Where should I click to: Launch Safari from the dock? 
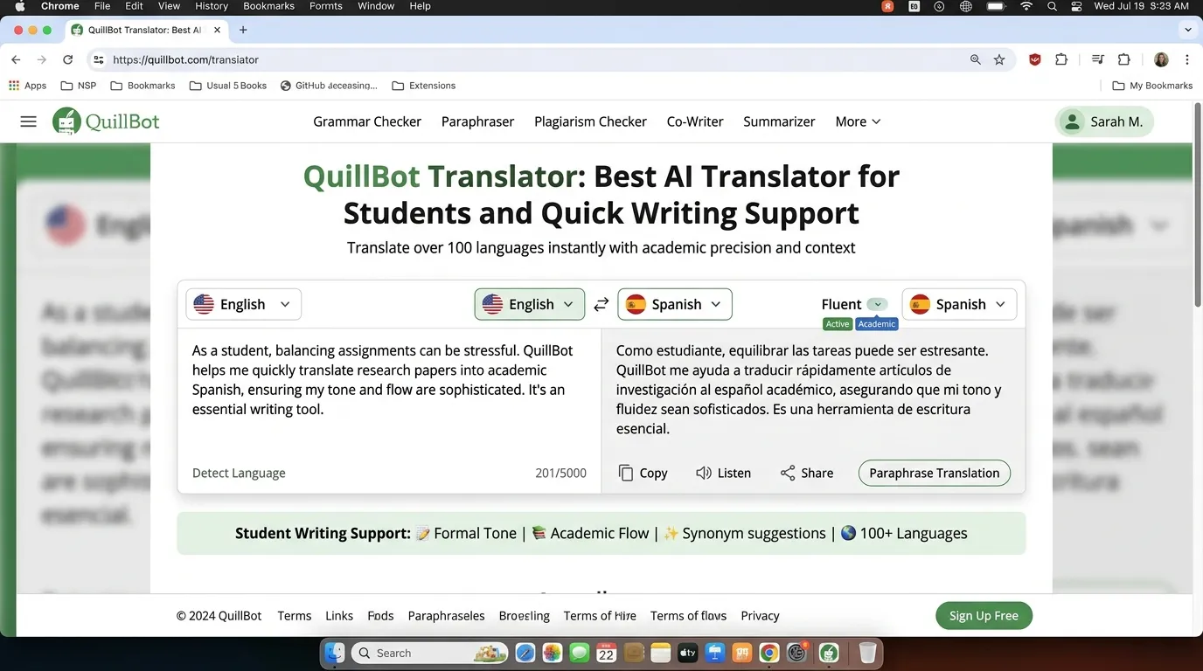coord(525,653)
